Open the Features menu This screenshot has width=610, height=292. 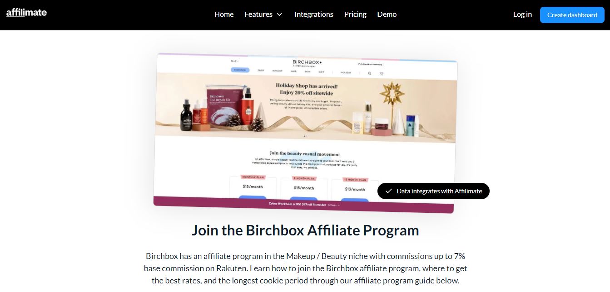click(x=263, y=14)
